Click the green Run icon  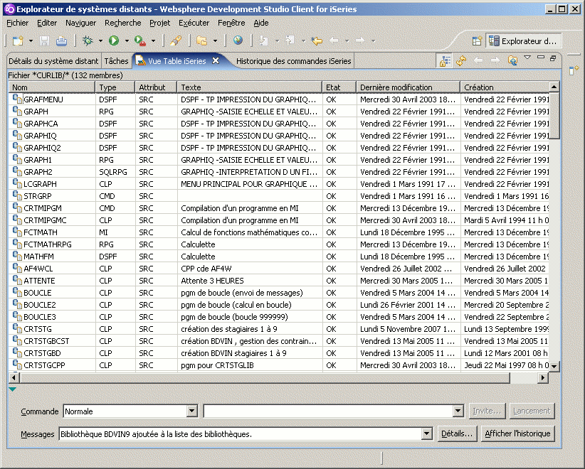click(x=114, y=41)
